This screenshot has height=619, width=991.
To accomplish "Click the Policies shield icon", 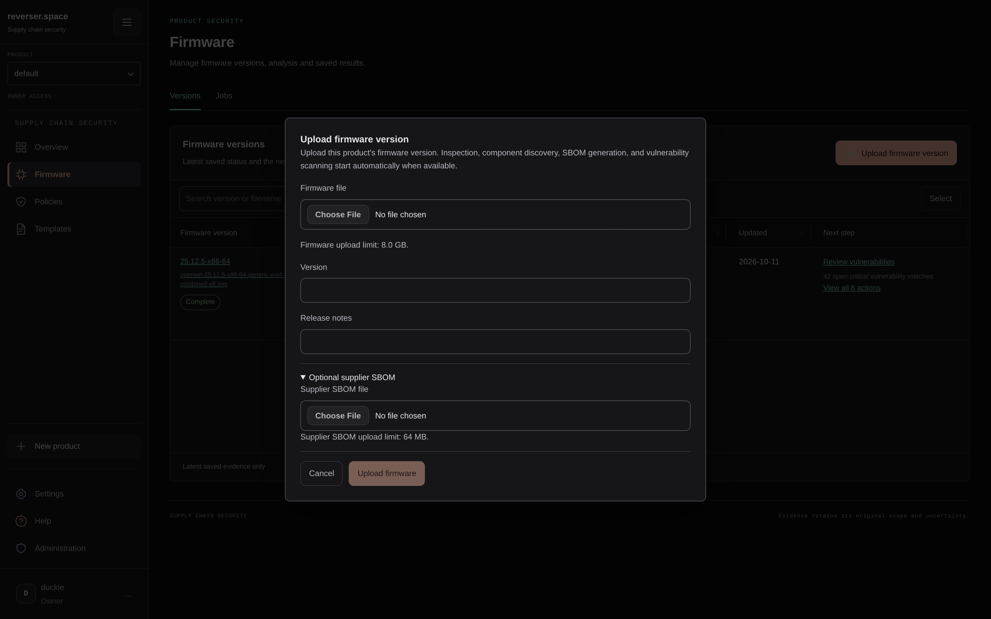I will [x=21, y=202].
